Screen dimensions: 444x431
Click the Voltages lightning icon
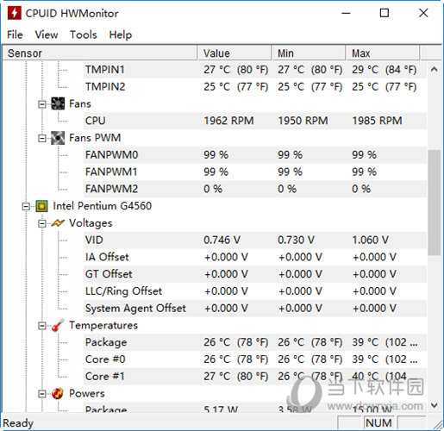[x=58, y=223]
